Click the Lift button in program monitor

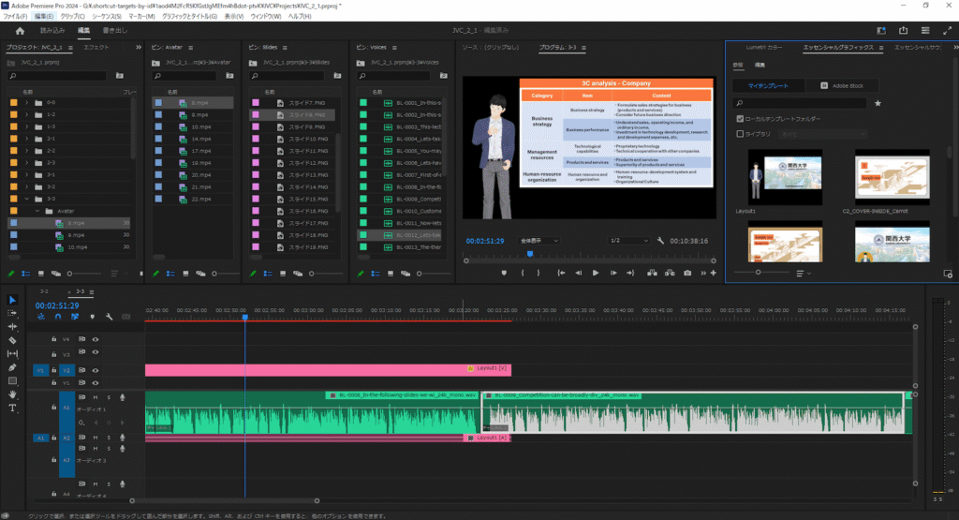click(653, 273)
